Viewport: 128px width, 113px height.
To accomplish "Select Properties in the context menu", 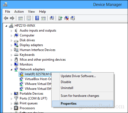I will coord(83,104).
